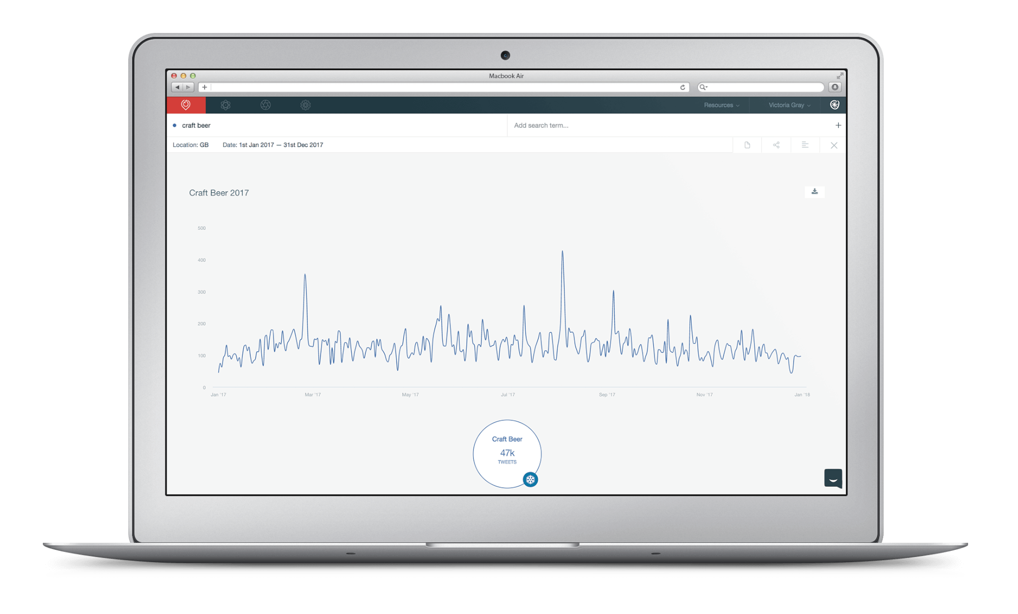Click the document/report icon

[x=747, y=145]
